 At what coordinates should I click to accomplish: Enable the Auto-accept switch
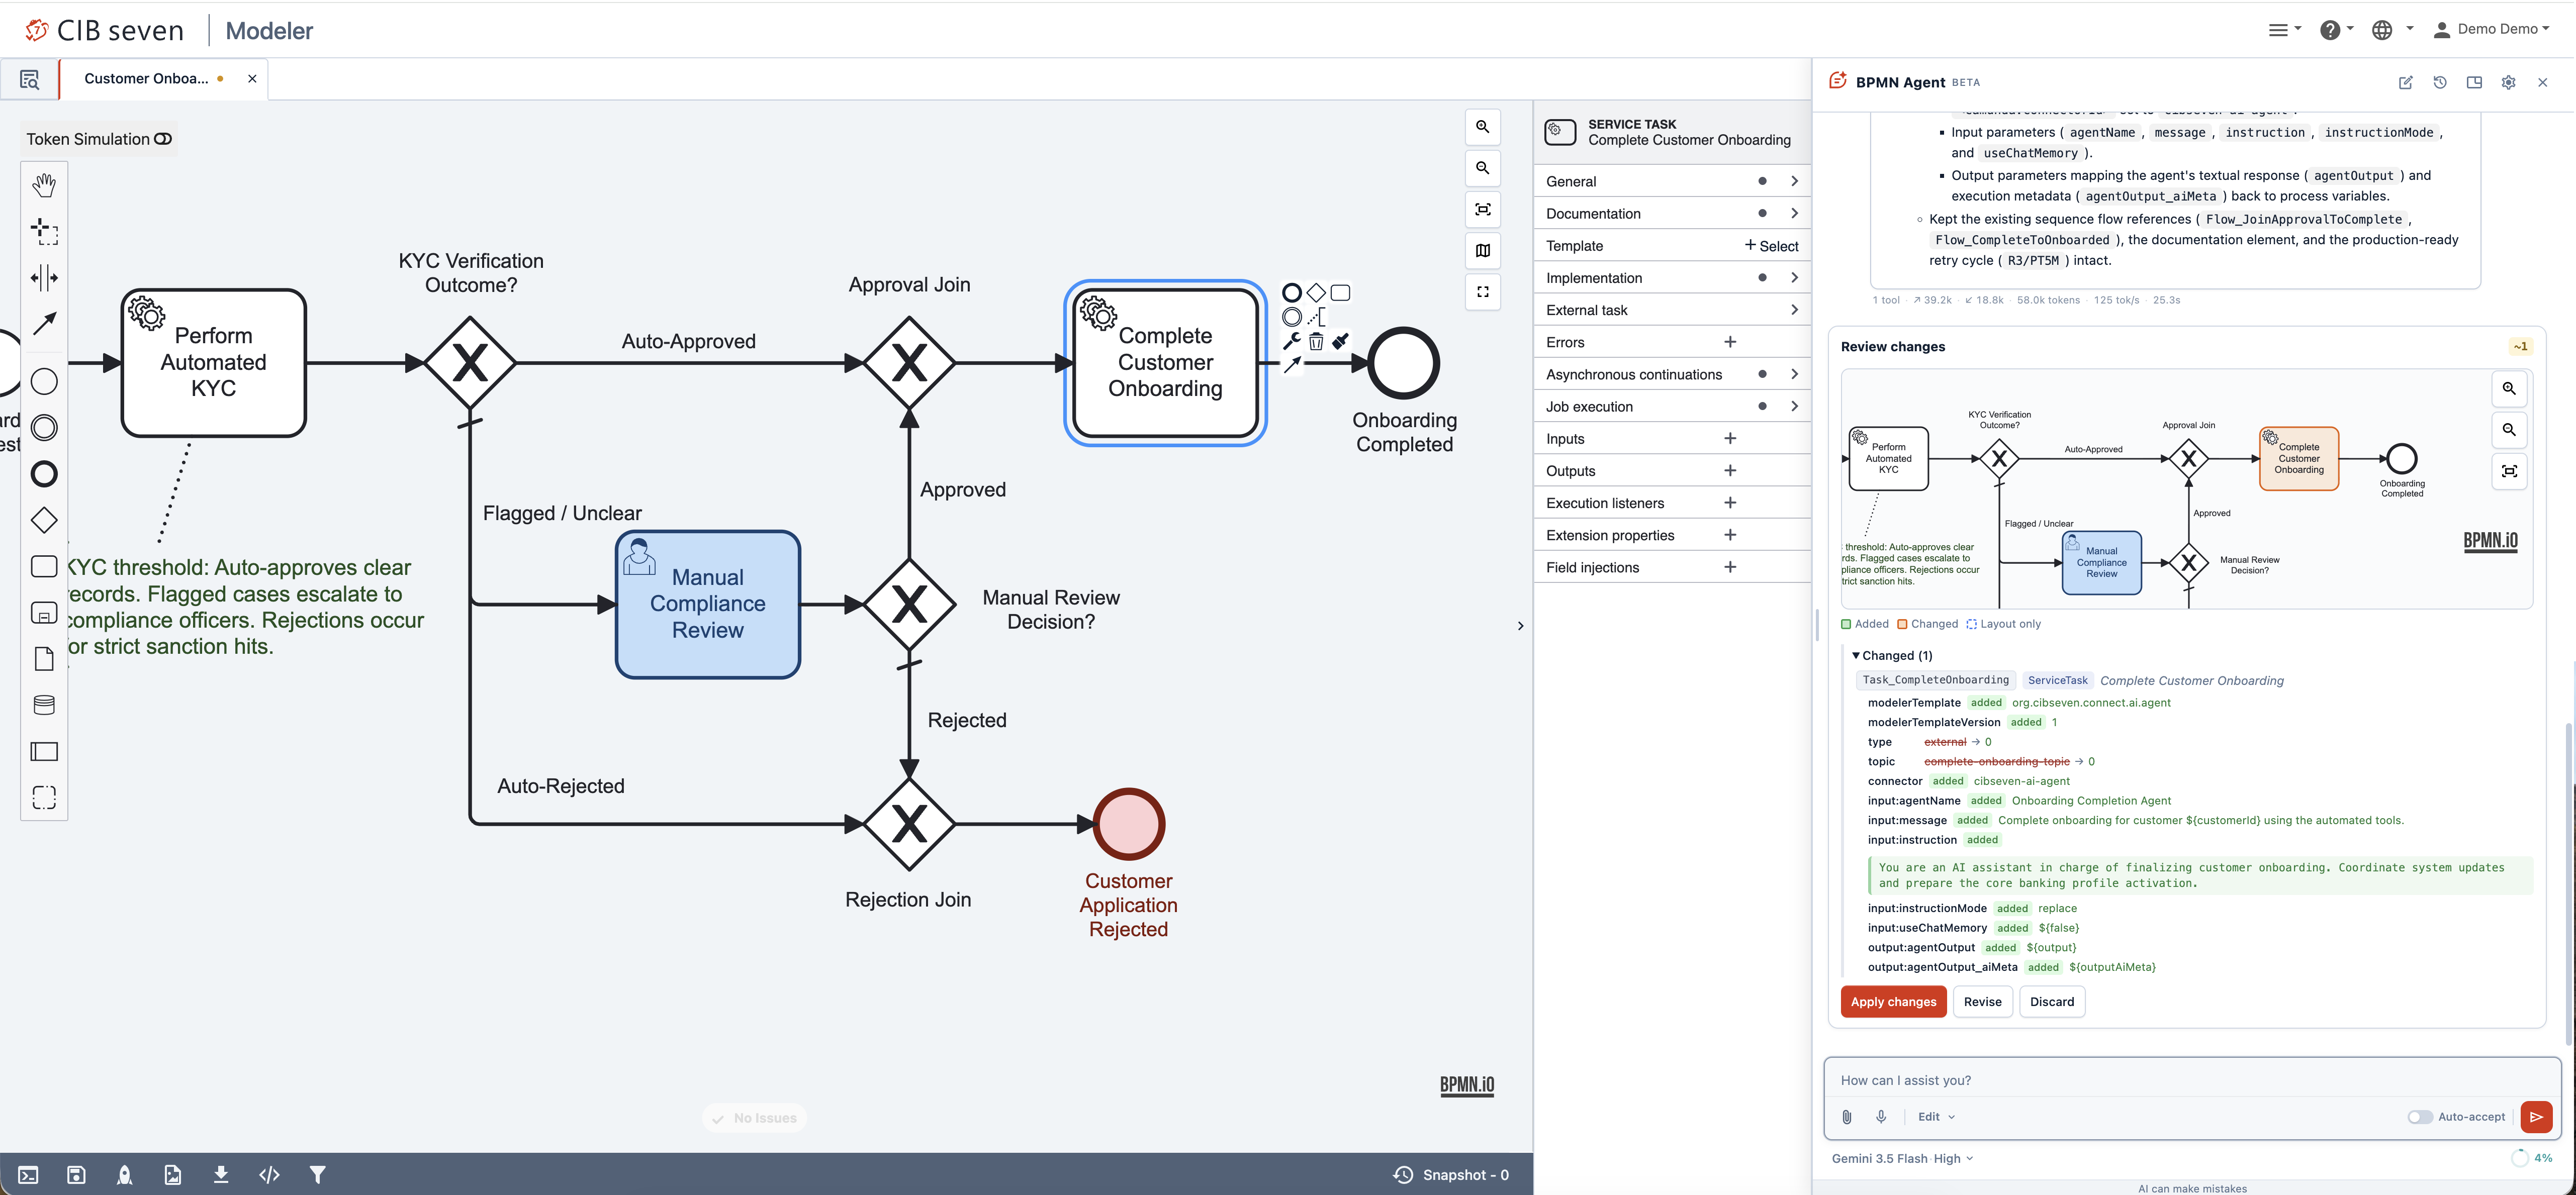point(2420,1117)
